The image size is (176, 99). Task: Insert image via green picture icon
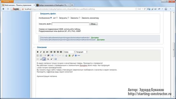tap(70, 56)
